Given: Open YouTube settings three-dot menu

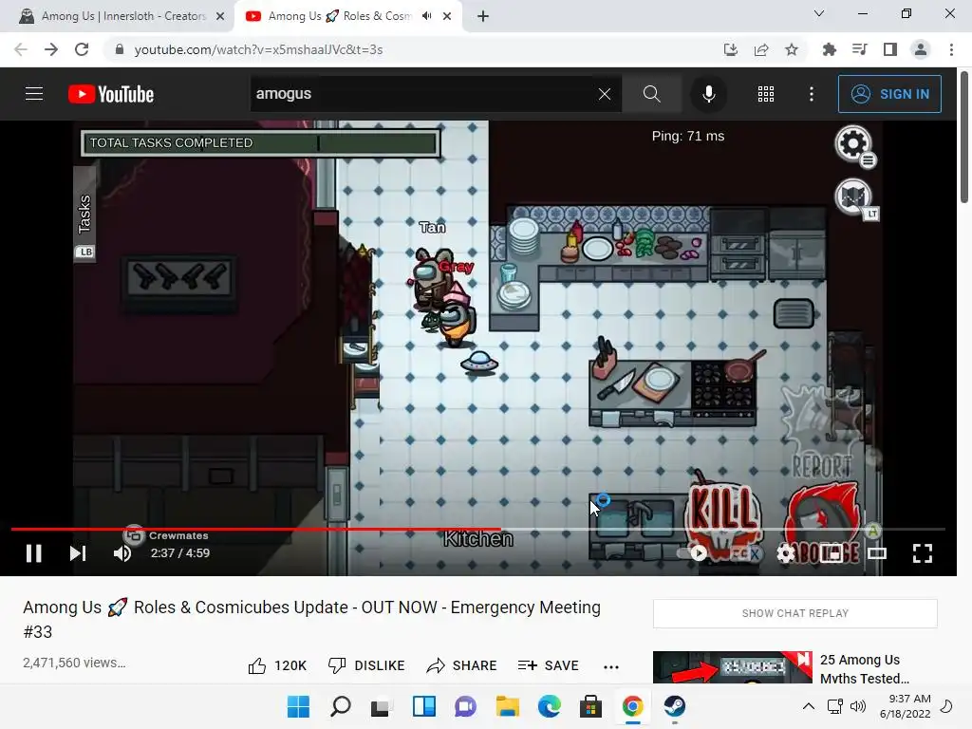Looking at the screenshot, I should click(812, 94).
